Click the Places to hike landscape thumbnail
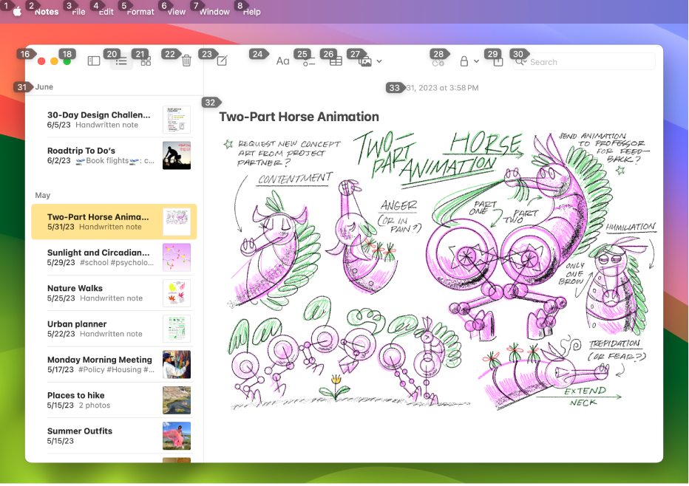 pos(177,400)
